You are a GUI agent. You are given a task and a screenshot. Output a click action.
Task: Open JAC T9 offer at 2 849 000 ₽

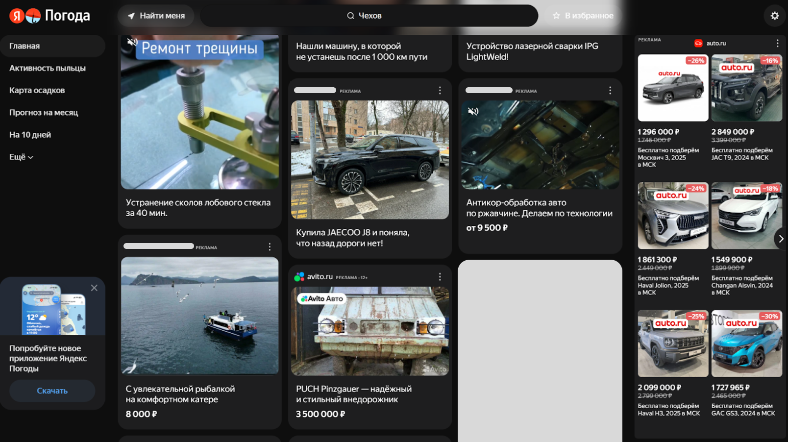pyautogui.click(x=747, y=88)
